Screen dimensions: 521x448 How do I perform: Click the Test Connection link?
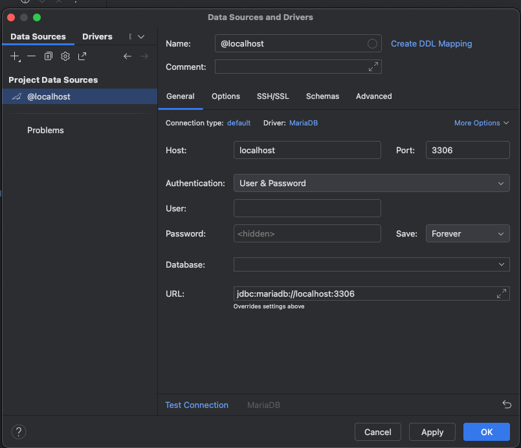[197, 405]
